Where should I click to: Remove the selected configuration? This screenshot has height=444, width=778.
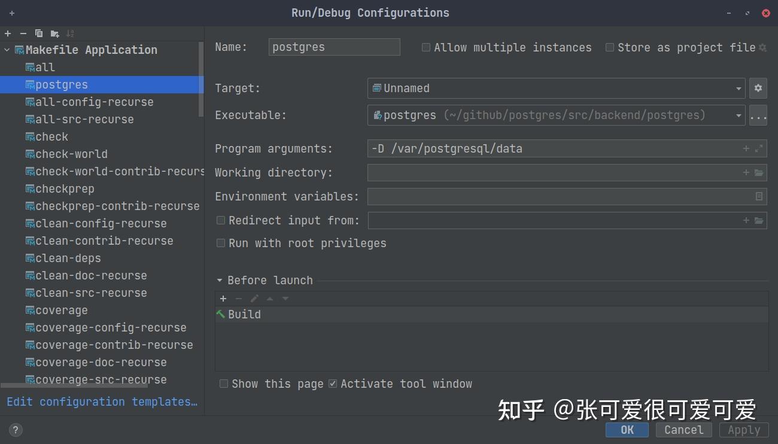[22, 34]
